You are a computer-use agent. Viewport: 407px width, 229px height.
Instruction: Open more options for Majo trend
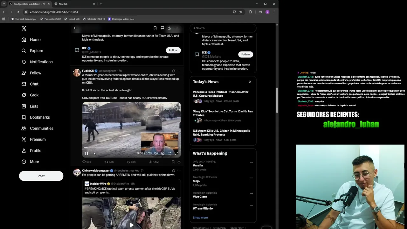point(251,178)
